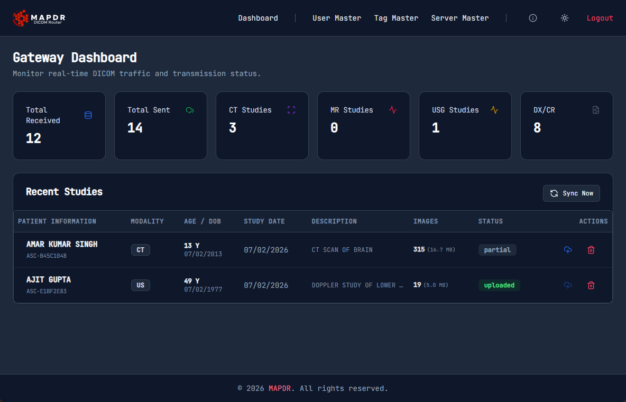
Task: Click Logout to sign out
Action: 600,18
